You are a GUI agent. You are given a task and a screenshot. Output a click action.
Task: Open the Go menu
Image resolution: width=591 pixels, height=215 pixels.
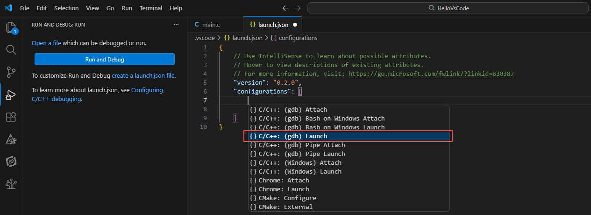110,8
